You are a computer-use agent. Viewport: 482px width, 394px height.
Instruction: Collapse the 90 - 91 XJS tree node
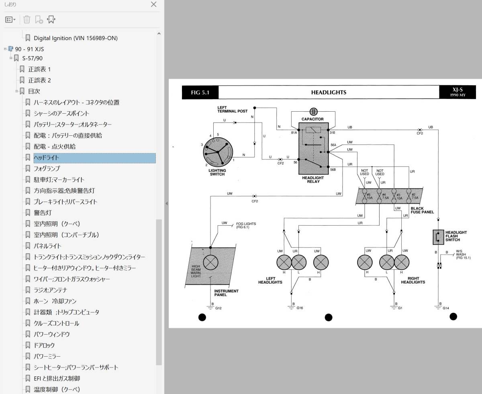[5, 49]
